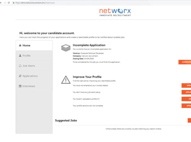Click the stacked papers Incomplete Application icon
Image resolution: width=191 pixels, height=142 pixels.
pyautogui.click(x=65, y=48)
